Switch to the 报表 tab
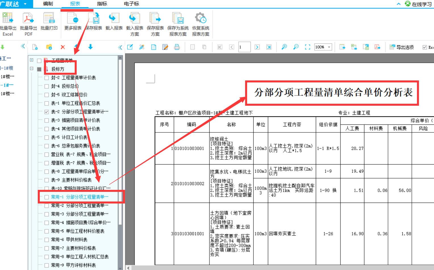Viewport: 434px width, 270px height. coord(75,4)
